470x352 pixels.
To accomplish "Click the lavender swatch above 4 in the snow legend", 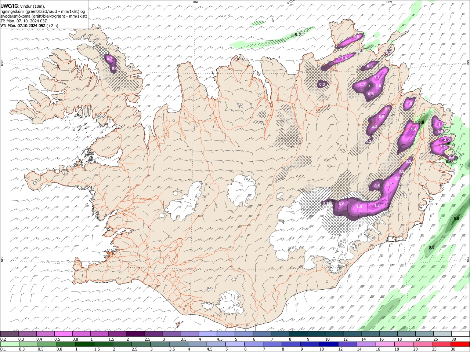I will point(207,334).
